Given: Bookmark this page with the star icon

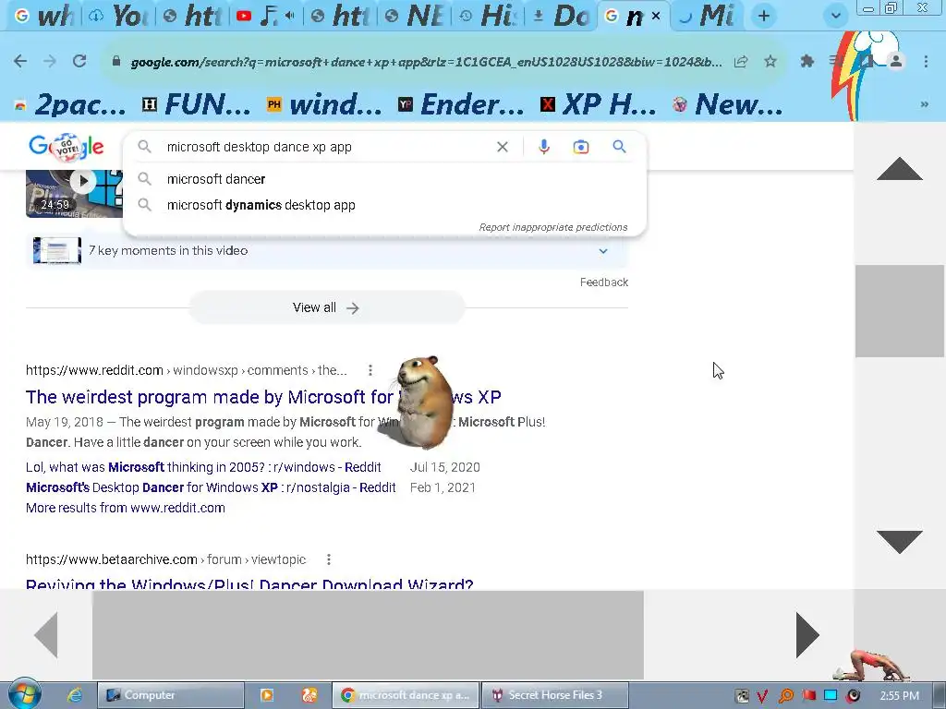Looking at the screenshot, I should 770,62.
